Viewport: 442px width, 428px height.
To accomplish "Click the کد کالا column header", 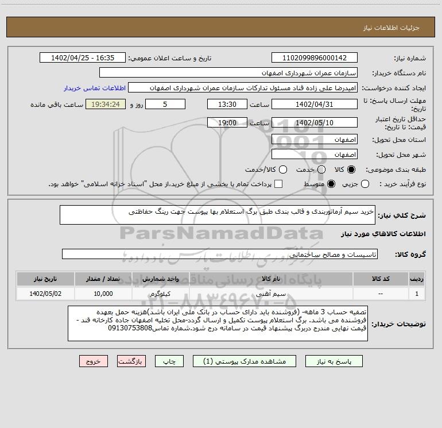I will (x=381, y=279).
